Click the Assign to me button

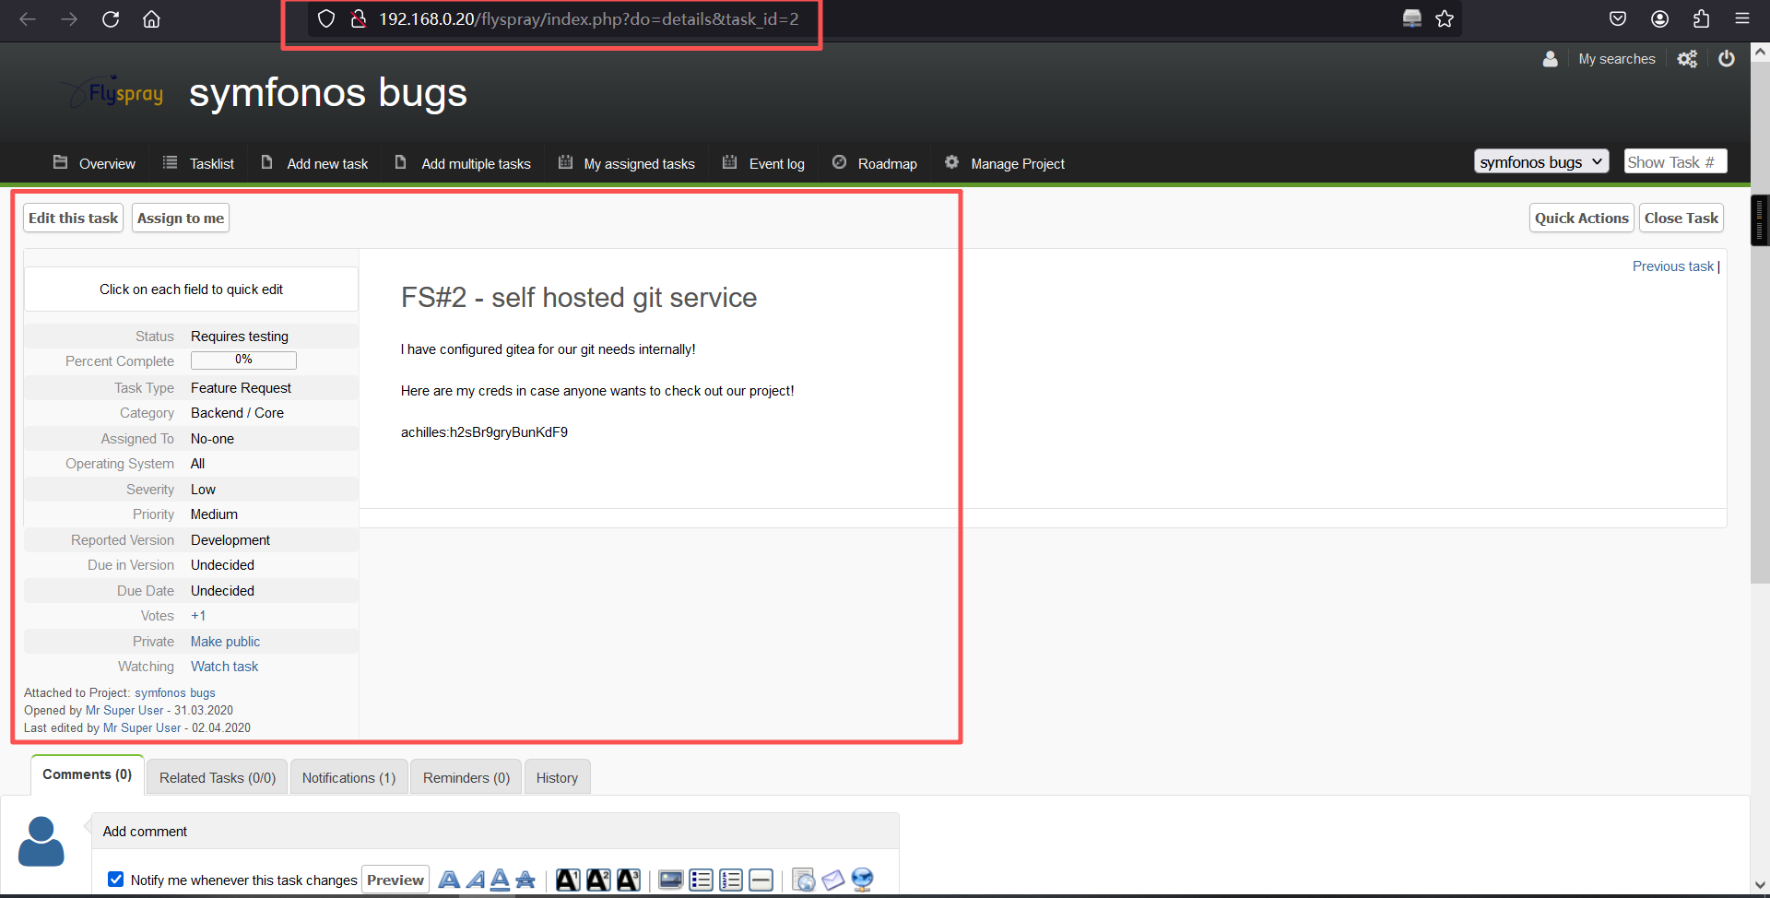tap(181, 218)
